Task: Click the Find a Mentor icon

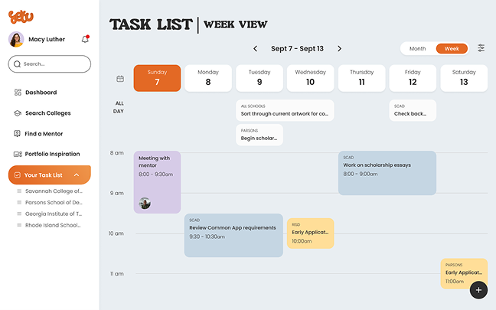Action: click(x=18, y=134)
